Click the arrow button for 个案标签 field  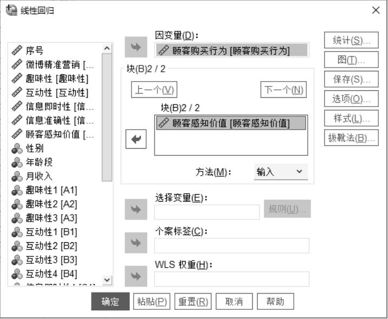pyautogui.click(x=136, y=243)
